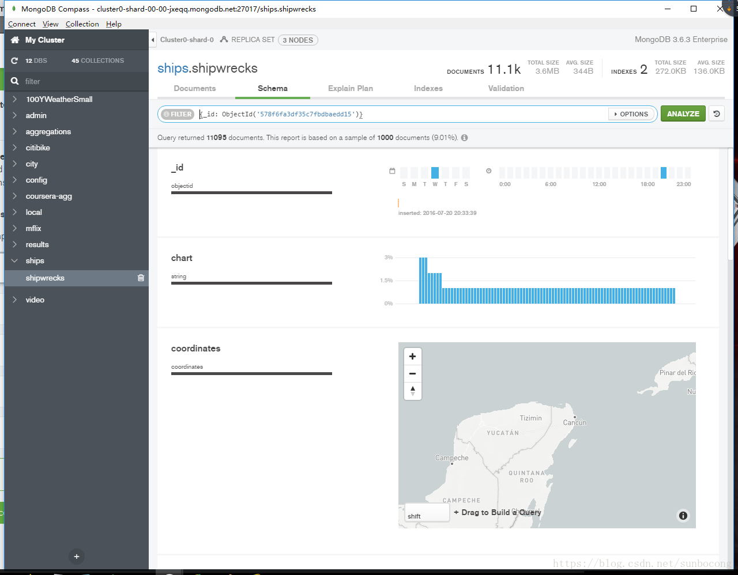
Task: Click the filter query input field
Action: [402, 114]
